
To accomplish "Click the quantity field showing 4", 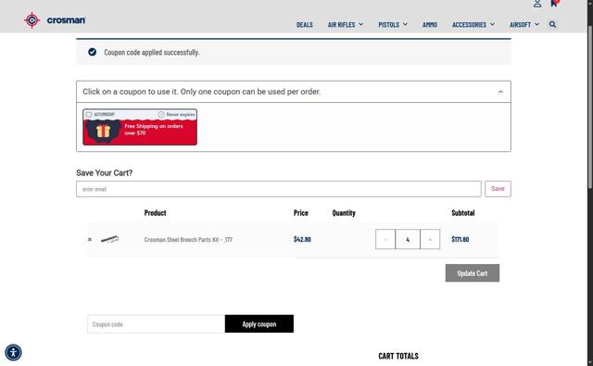I will (408, 239).
